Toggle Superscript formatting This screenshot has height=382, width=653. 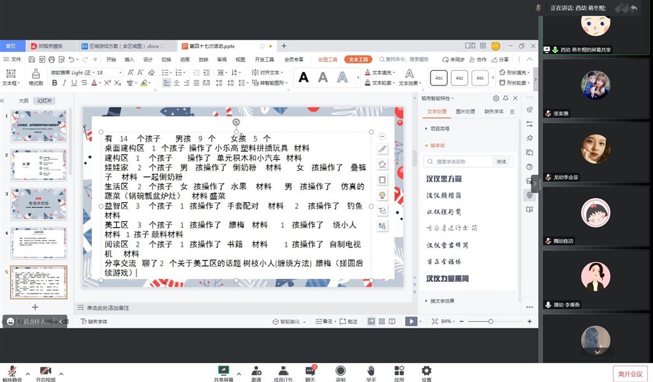click(107, 83)
